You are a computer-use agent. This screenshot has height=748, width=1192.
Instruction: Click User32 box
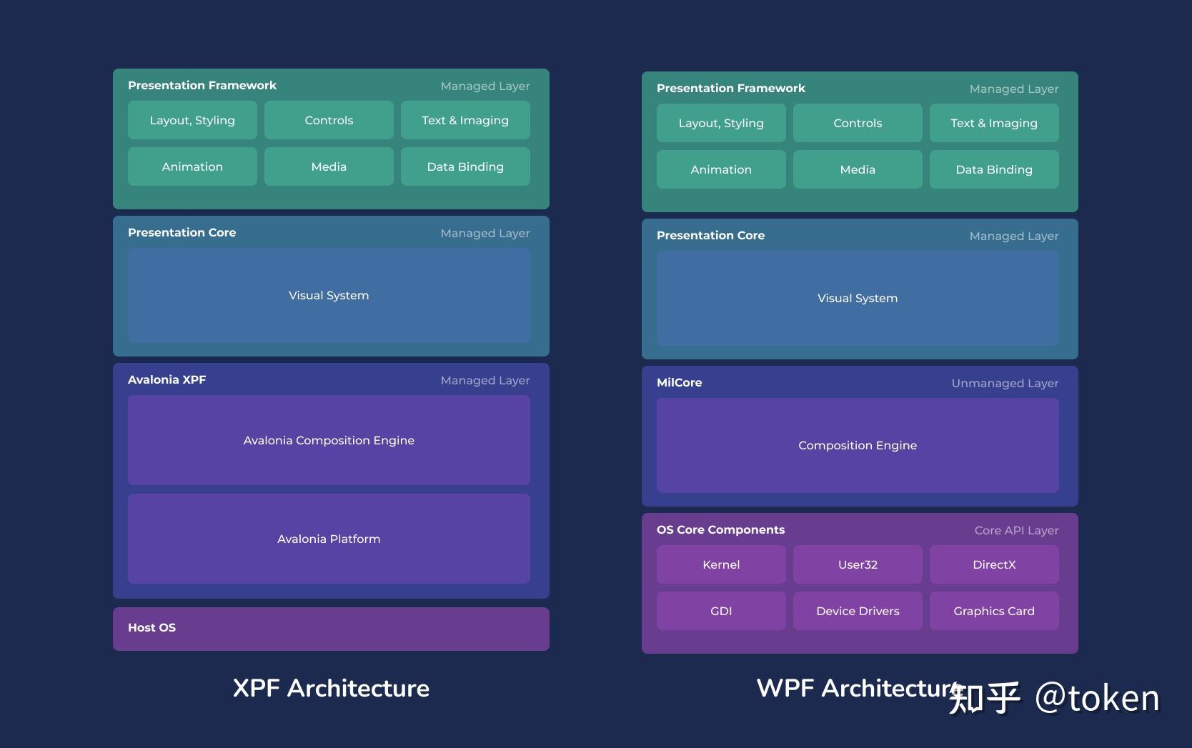[858, 564]
